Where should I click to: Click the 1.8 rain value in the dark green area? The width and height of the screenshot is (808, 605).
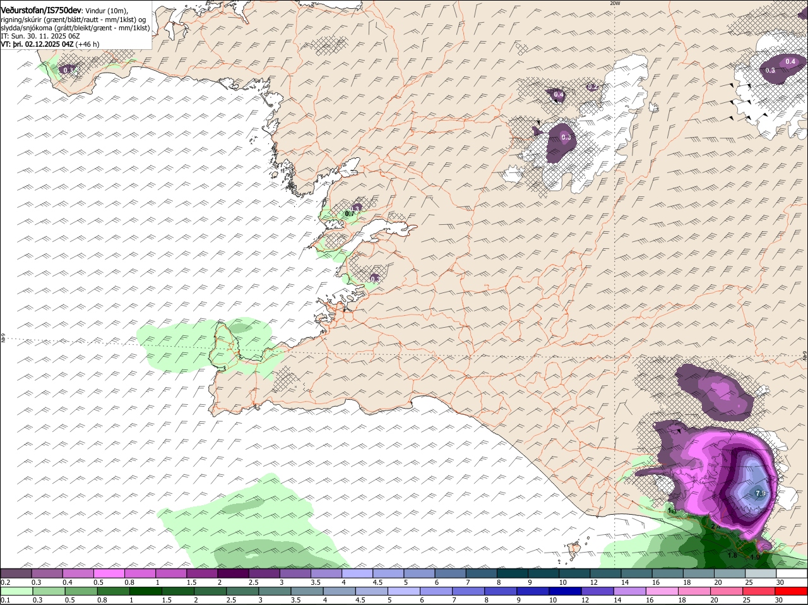point(732,555)
